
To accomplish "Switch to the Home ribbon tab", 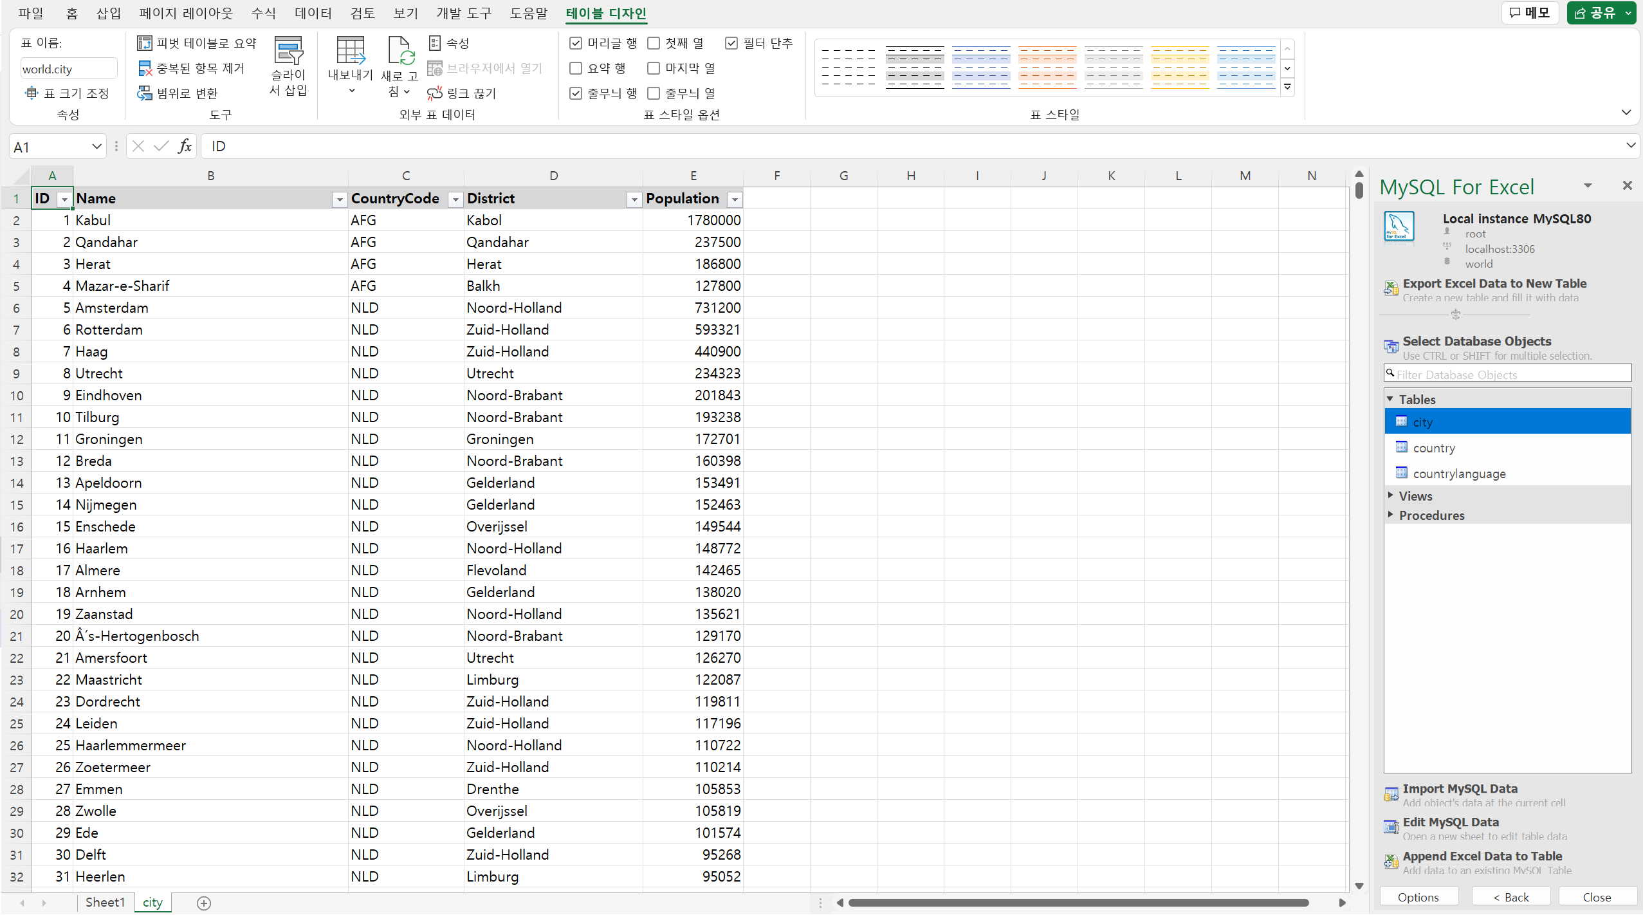I will point(71,13).
